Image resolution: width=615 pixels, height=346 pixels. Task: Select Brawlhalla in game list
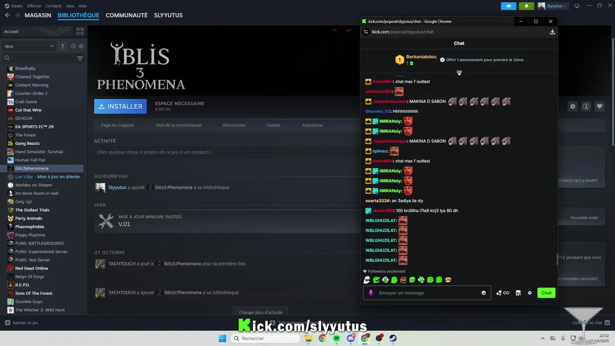[x=25, y=68]
